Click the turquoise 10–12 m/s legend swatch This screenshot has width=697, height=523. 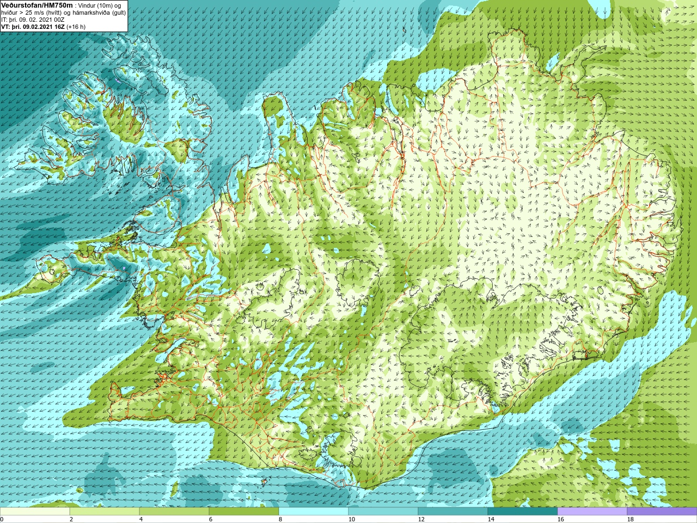click(383, 511)
